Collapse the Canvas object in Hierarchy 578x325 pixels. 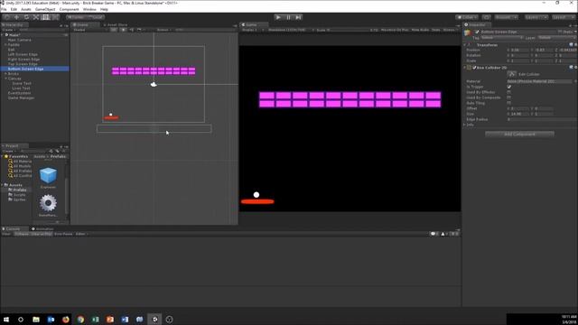5,79
